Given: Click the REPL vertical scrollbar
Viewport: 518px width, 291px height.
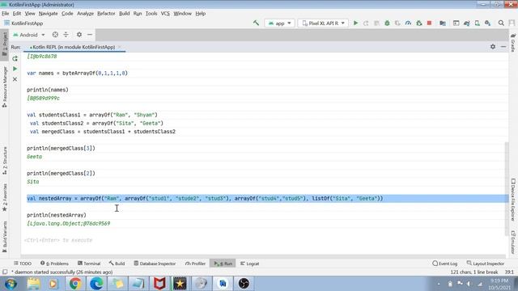Looking at the screenshot, I should click(x=507, y=188).
